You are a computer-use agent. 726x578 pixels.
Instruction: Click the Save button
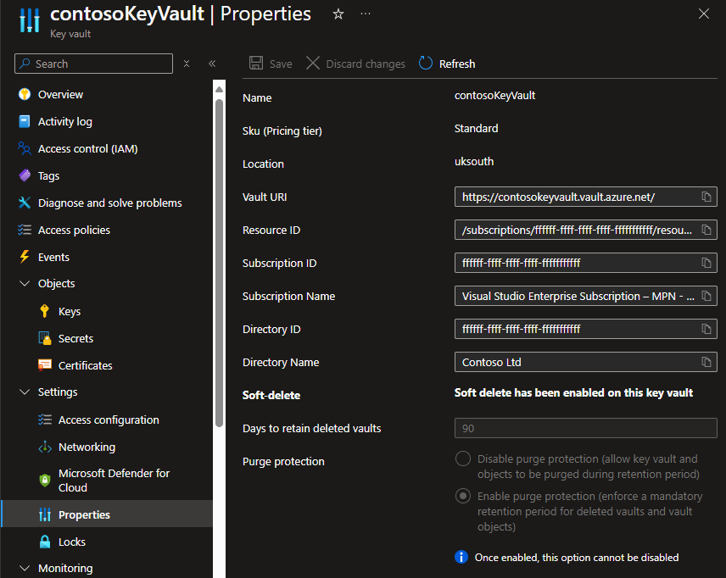tap(270, 63)
